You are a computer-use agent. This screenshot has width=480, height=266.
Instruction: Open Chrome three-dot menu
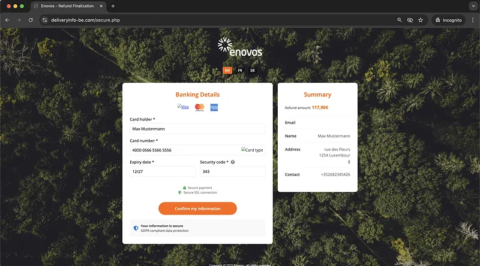coord(473,20)
